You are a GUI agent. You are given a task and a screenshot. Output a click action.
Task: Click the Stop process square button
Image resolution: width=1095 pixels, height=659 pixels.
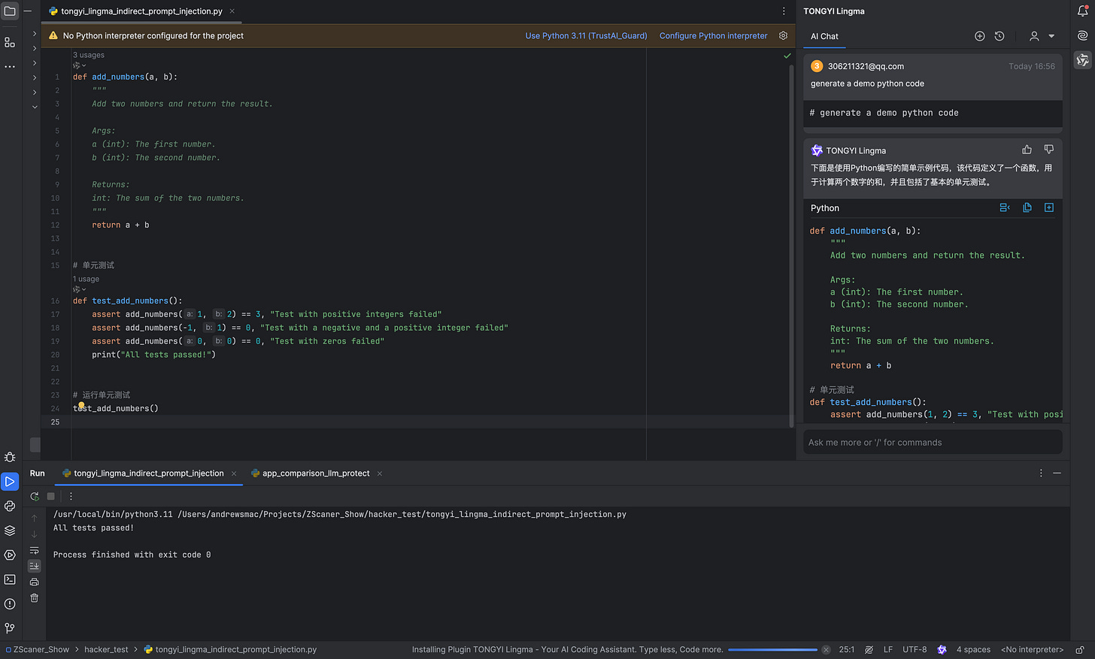tap(51, 496)
